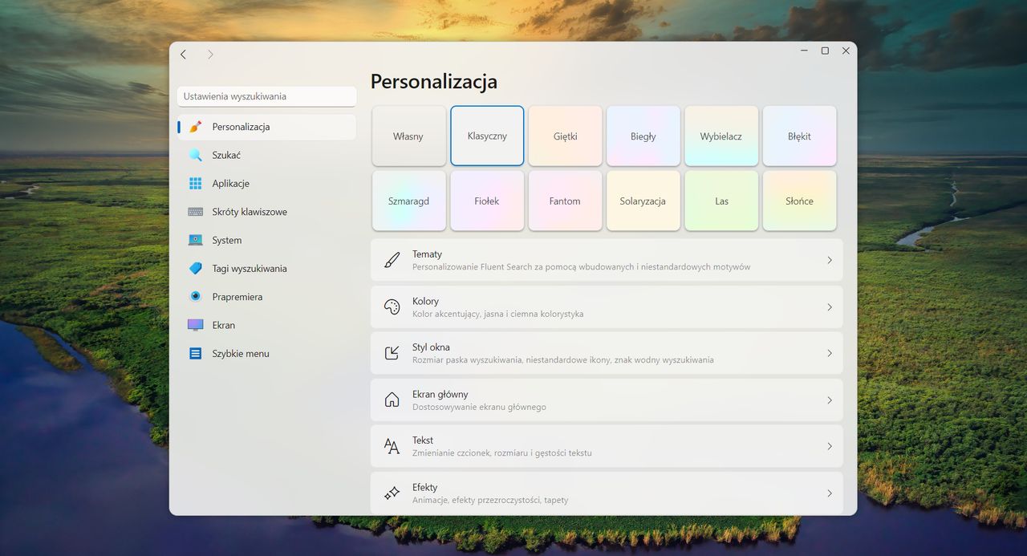Click the Kolory palette icon
This screenshot has height=556, width=1027.
392,306
